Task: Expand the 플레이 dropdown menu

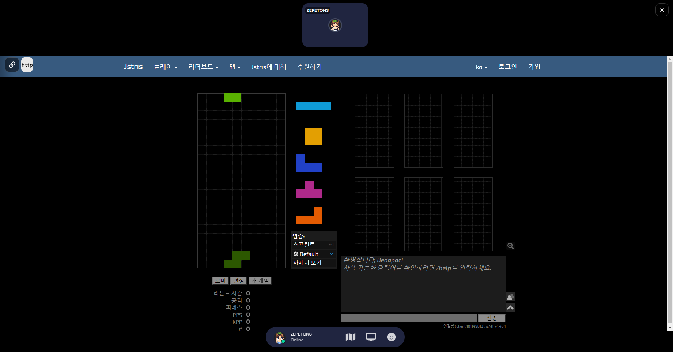Action: (165, 67)
